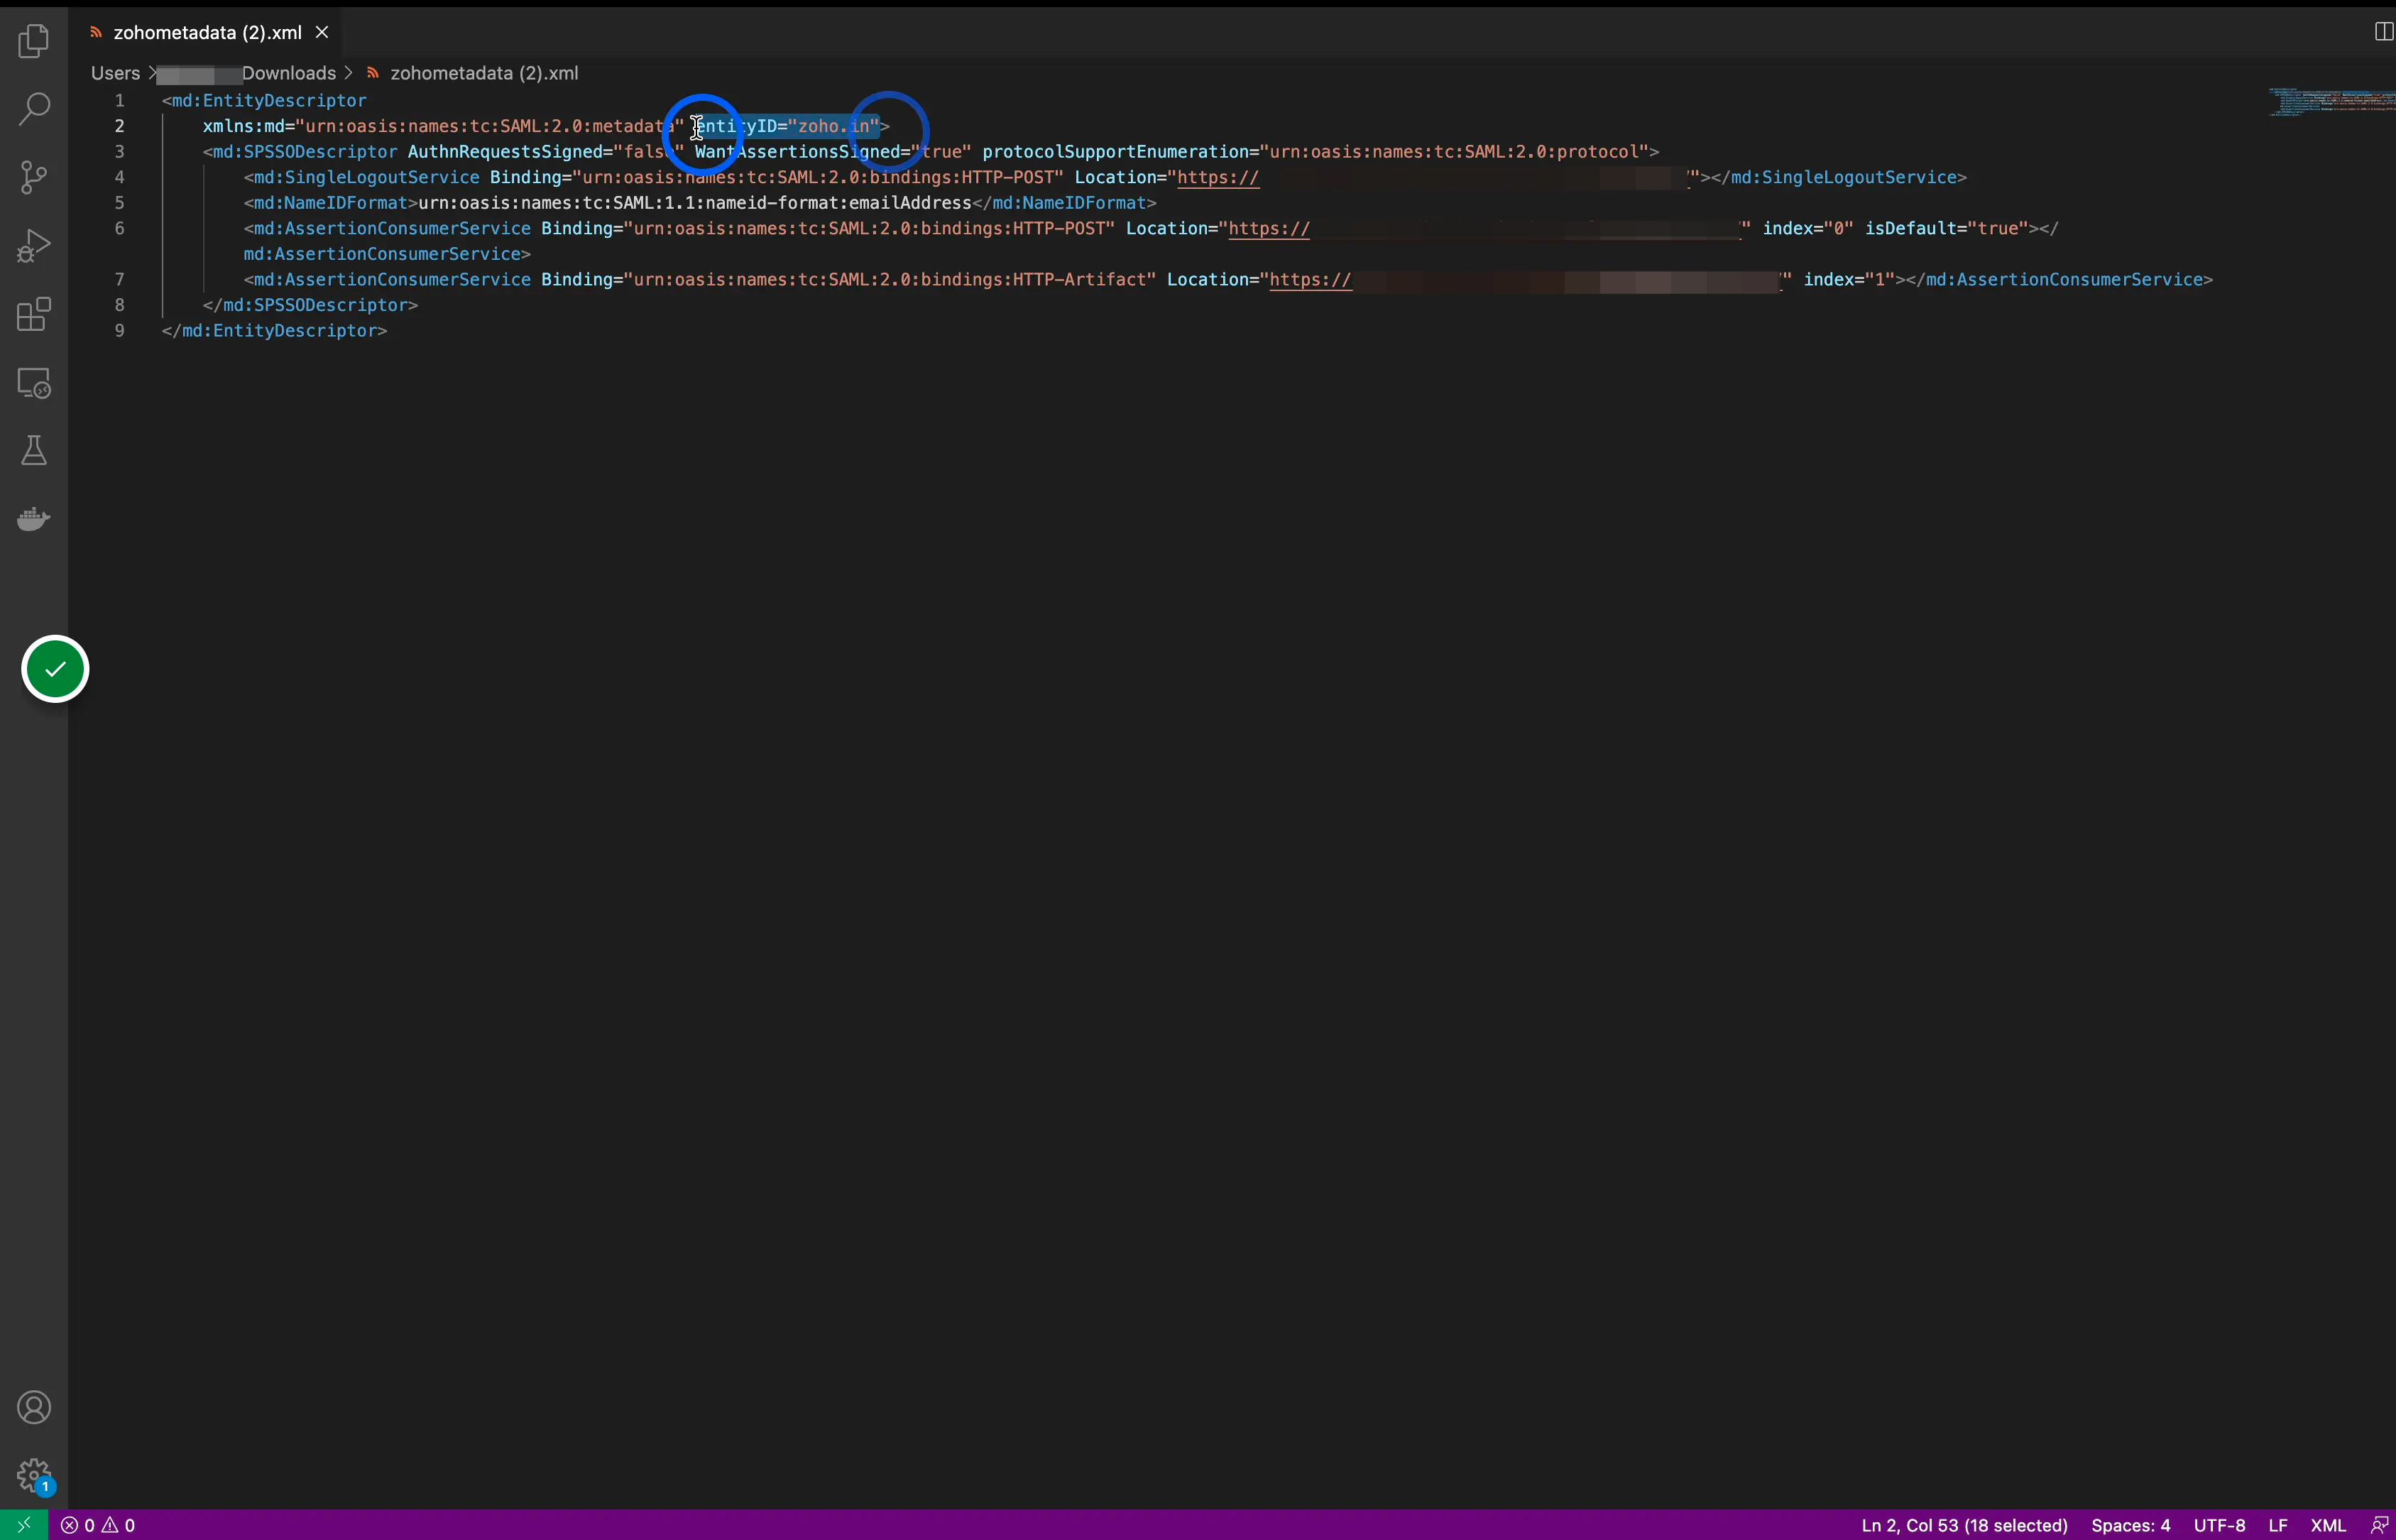Image resolution: width=2396 pixels, height=1540 pixels.
Task: Click md:SingleLogoutService opening tag
Action: tap(362, 177)
